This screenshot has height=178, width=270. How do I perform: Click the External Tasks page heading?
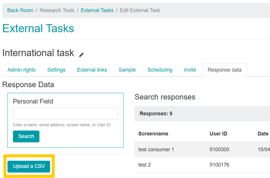click(38, 29)
